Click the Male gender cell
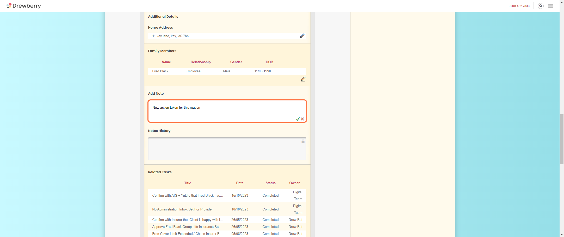 [227, 71]
